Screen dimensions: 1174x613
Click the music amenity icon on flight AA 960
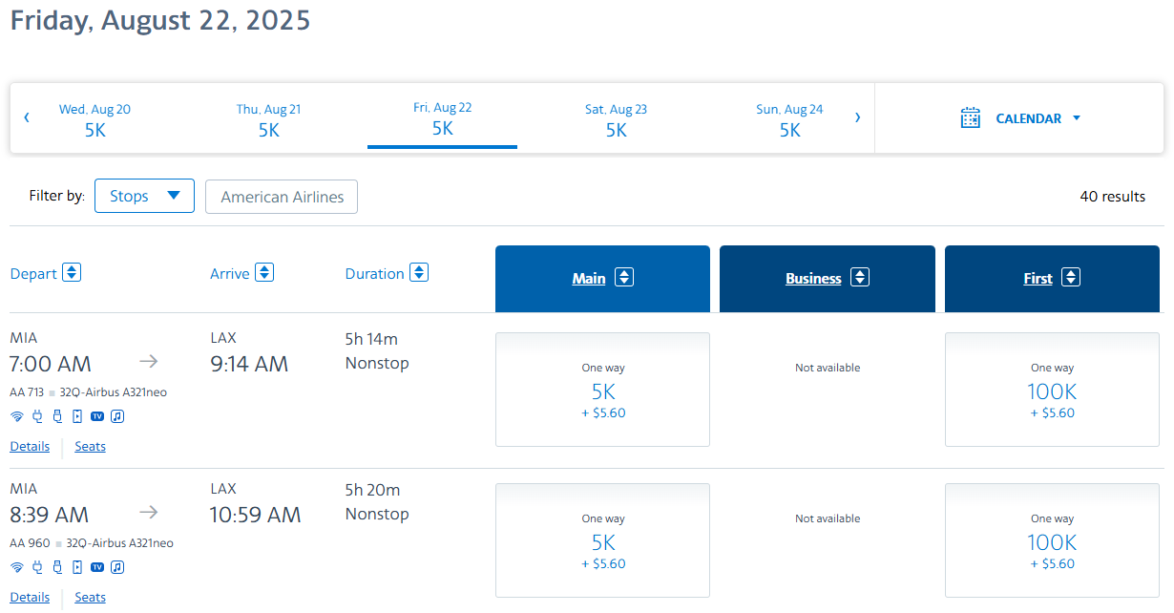coord(116,566)
